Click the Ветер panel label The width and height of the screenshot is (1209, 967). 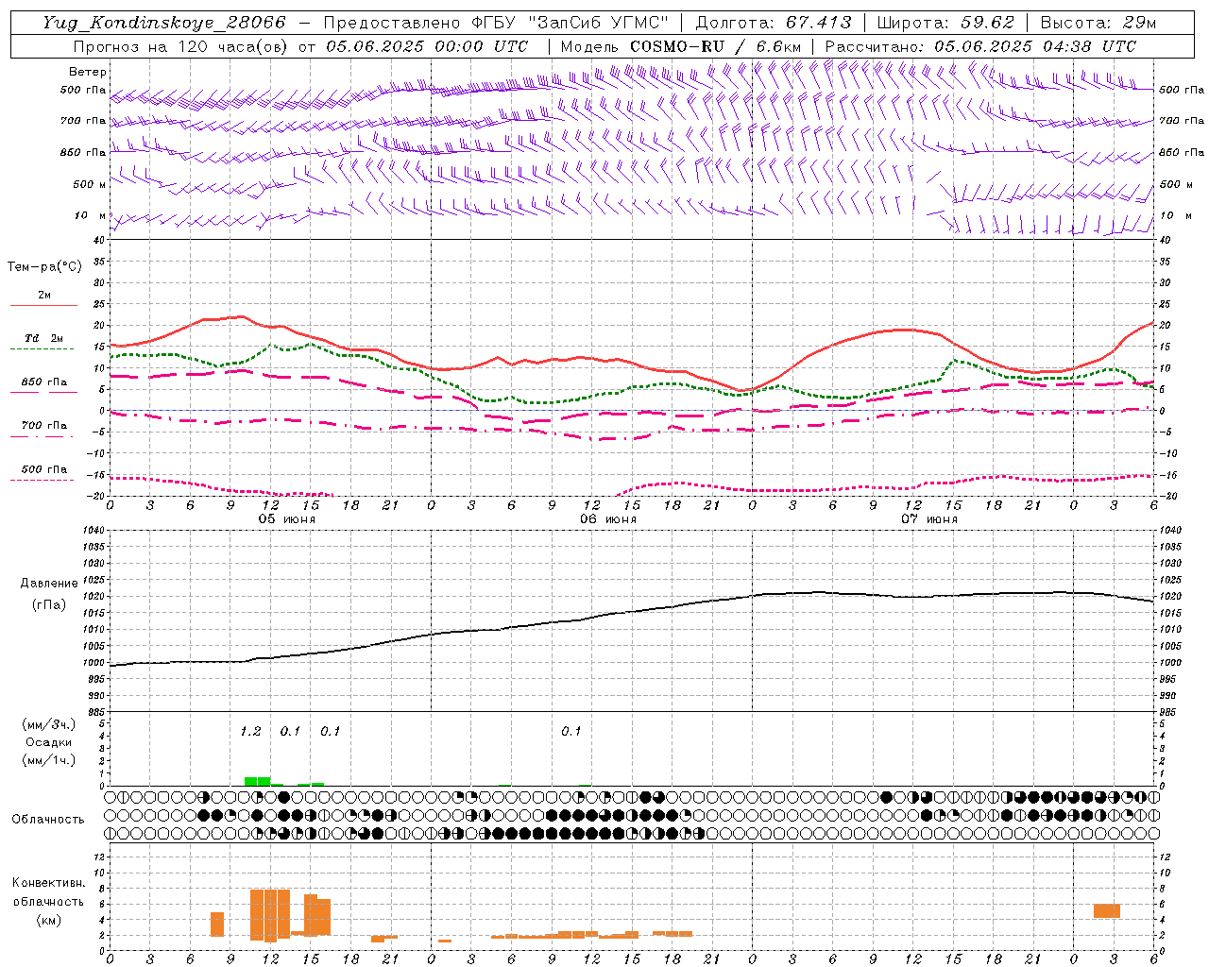[88, 72]
